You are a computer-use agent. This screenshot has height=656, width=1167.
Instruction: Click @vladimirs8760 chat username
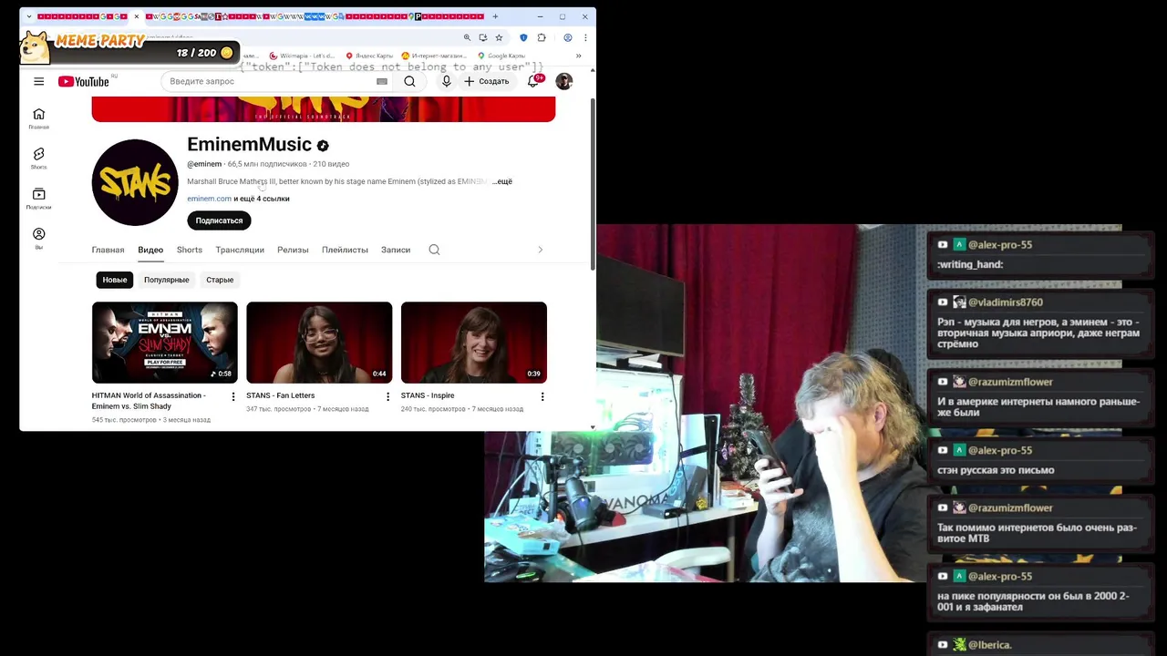(1006, 302)
